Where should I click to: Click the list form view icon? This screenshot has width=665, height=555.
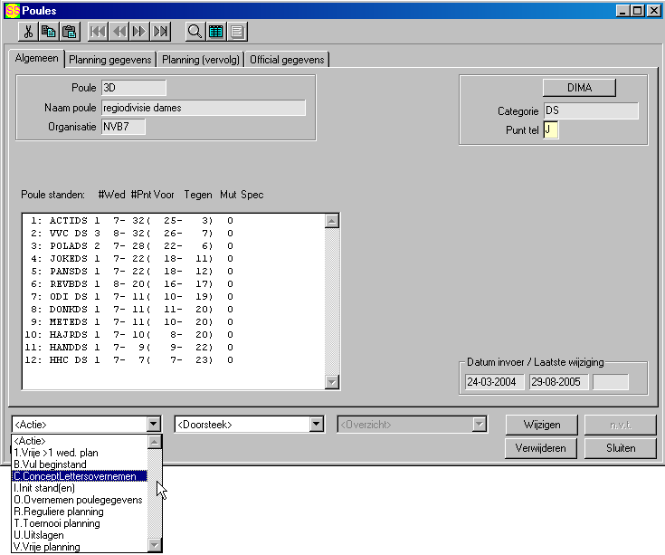click(x=237, y=32)
